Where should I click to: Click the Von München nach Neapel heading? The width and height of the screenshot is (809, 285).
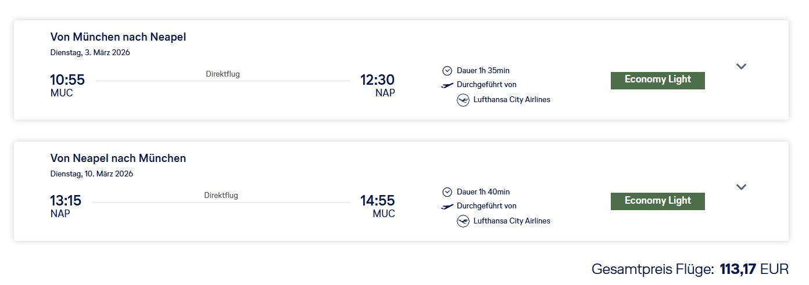118,37
